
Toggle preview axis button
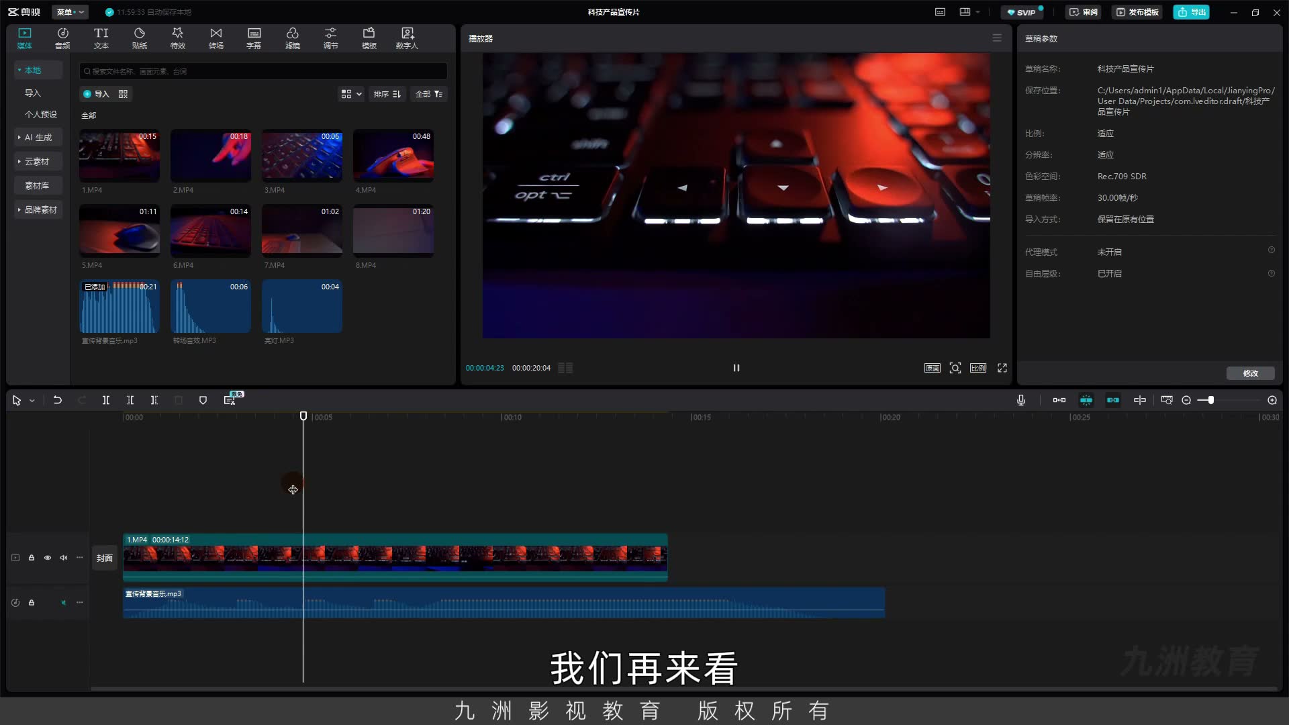click(x=1140, y=400)
